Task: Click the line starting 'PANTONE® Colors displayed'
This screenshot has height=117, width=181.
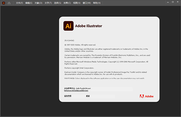Action: (x=104, y=78)
